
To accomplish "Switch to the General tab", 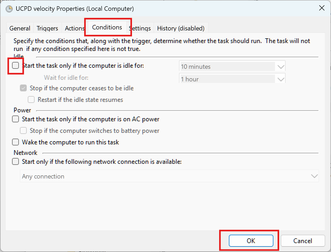I will [20, 28].
